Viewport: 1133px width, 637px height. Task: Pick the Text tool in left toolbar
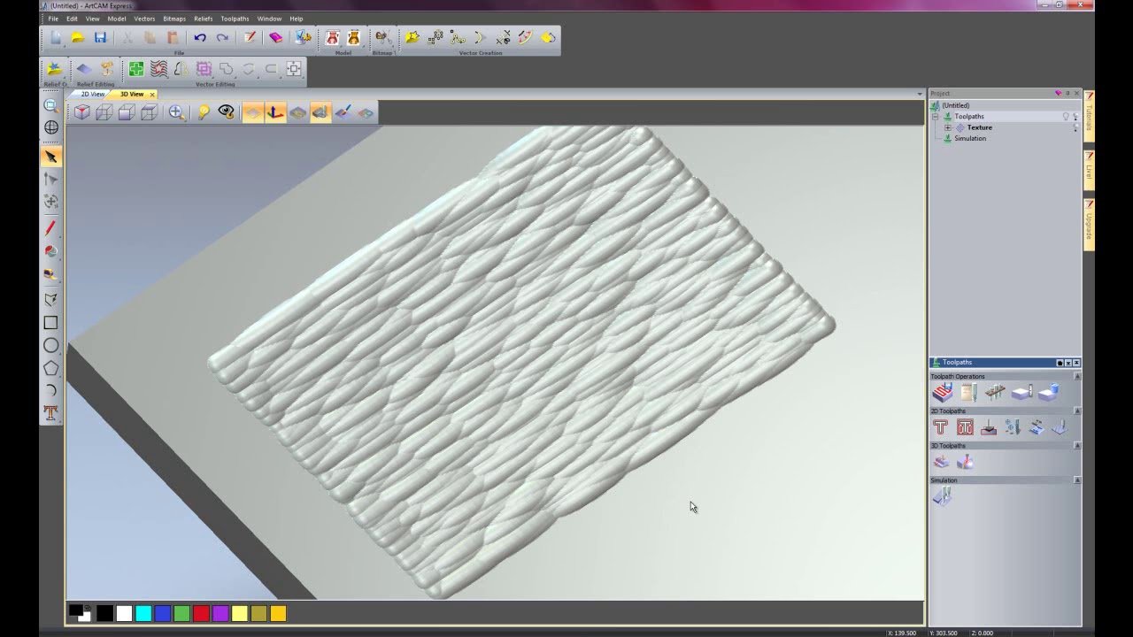51,413
